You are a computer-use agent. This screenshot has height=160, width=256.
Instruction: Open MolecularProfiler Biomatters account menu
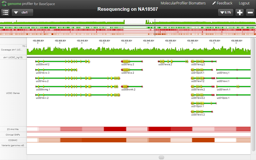pos(183,3)
